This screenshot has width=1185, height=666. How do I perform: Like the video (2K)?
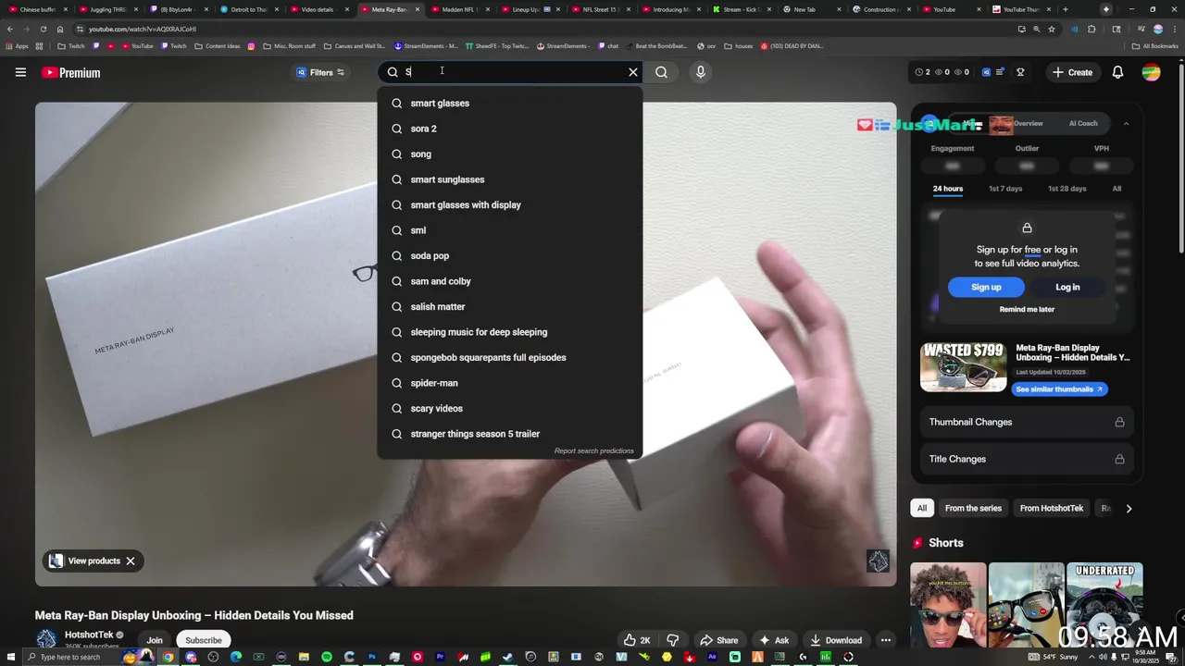point(637,640)
